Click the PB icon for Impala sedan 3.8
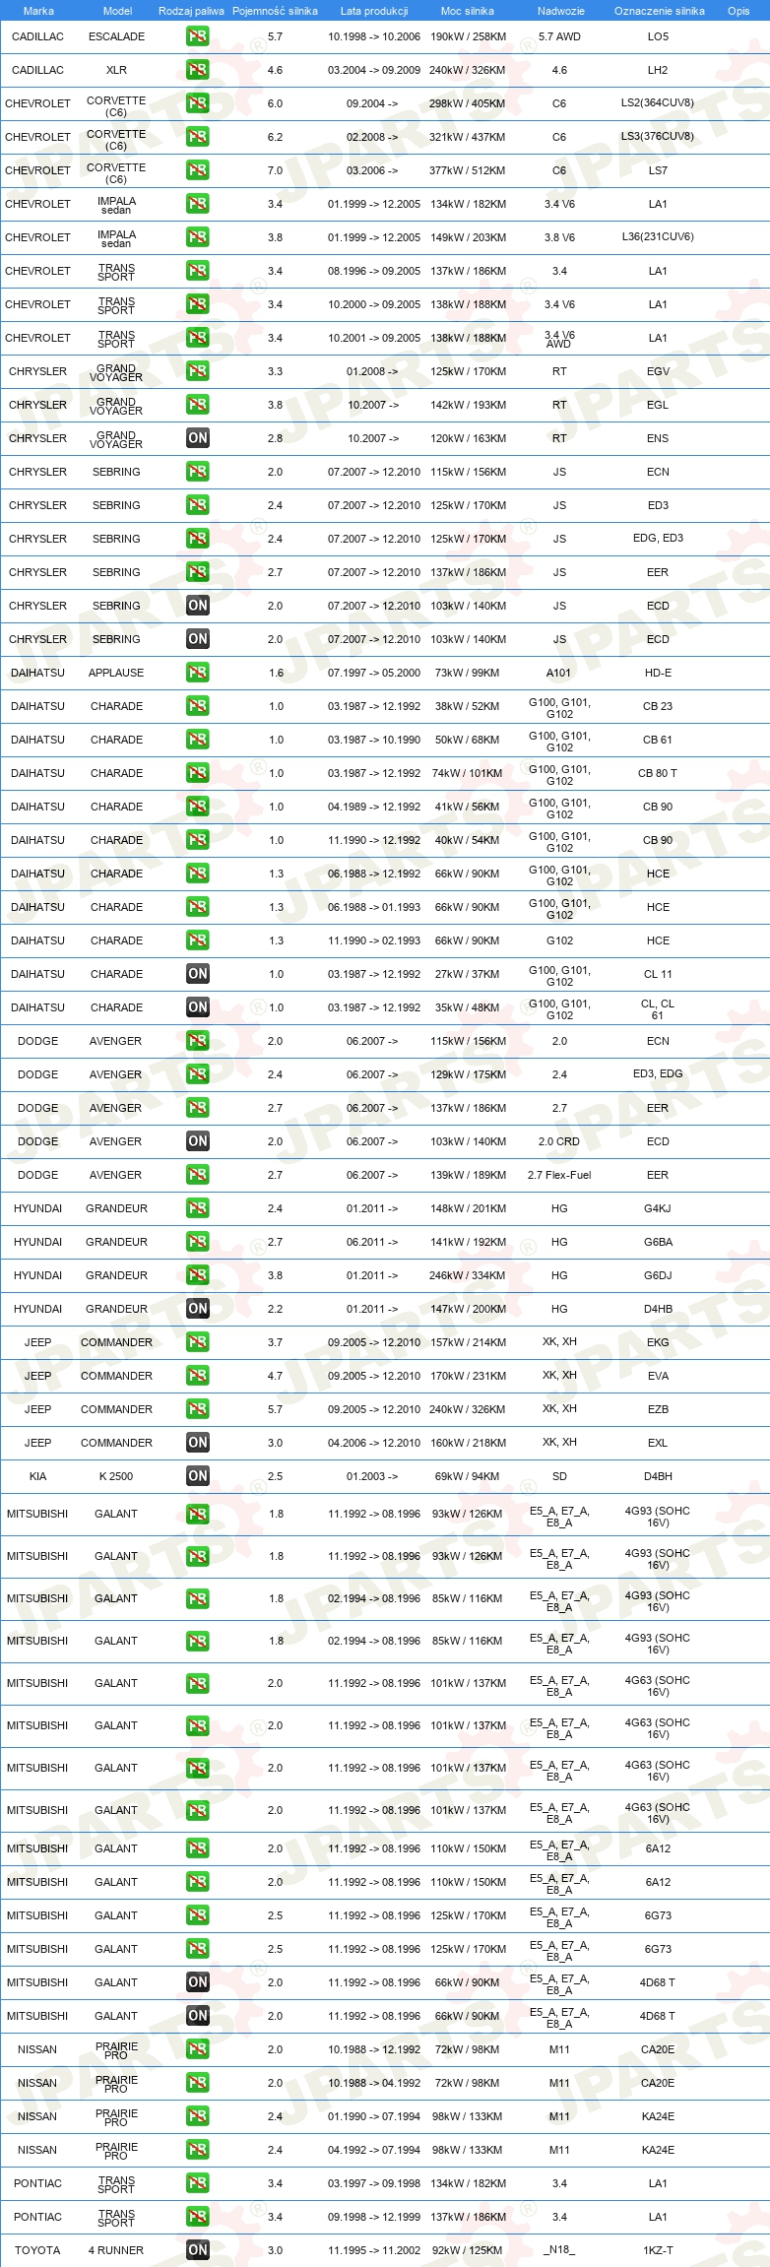 [x=197, y=237]
